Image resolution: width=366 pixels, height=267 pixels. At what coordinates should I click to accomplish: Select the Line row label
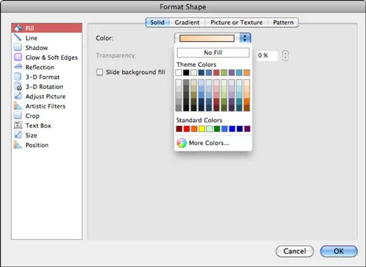point(31,38)
